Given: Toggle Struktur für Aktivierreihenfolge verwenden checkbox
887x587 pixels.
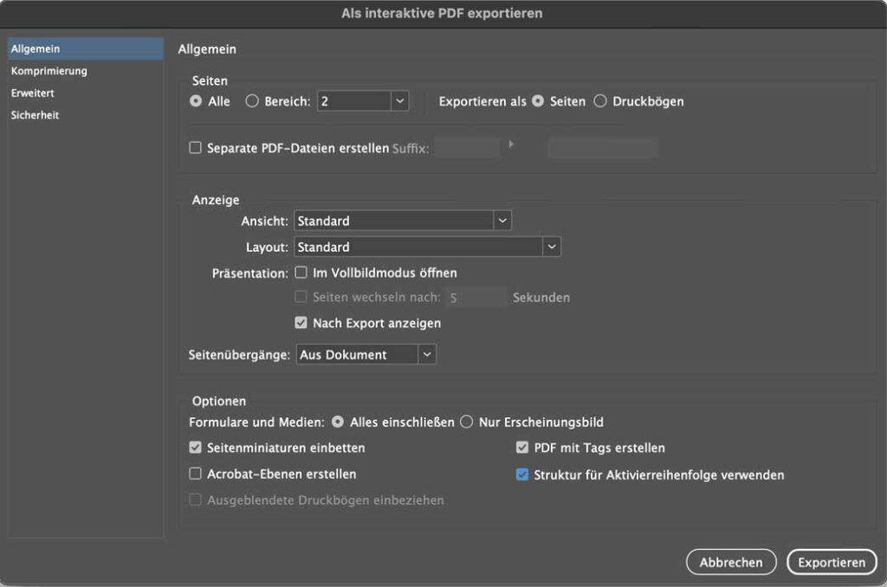Looking at the screenshot, I should click(522, 474).
